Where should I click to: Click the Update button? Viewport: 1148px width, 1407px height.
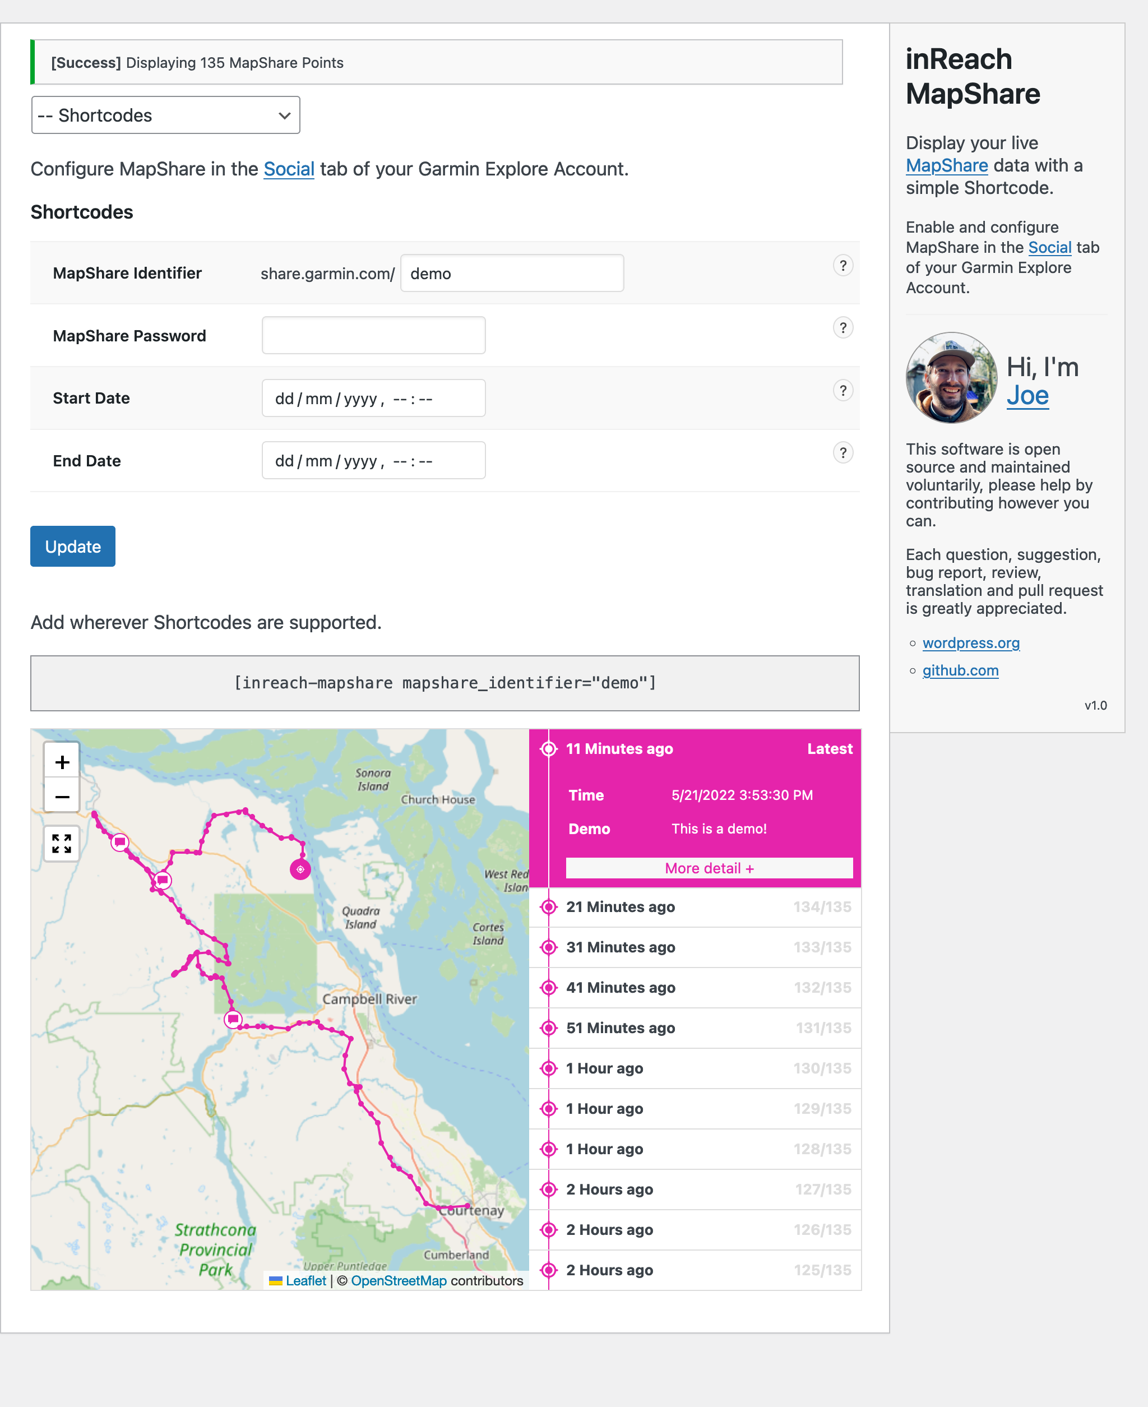pyautogui.click(x=73, y=546)
